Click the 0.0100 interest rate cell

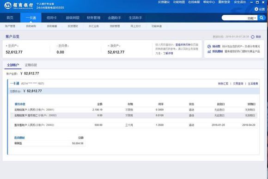tap(159, 115)
